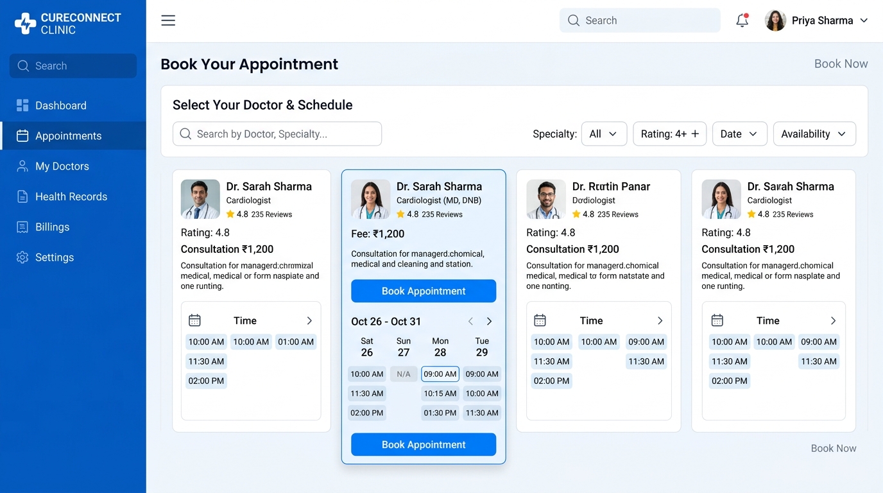The height and width of the screenshot is (493, 883).
Task: Click the magnifier icon in top header search
Action: point(574,21)
